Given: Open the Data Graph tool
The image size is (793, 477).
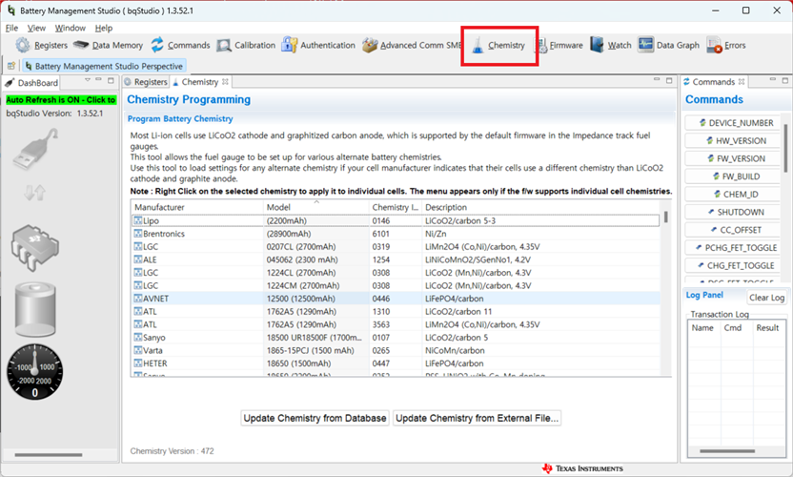Looking at the screenshot, I should [x=668, y=45].
